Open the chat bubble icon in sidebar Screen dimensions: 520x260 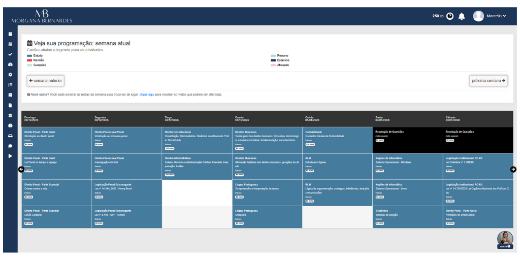[10, 146]
